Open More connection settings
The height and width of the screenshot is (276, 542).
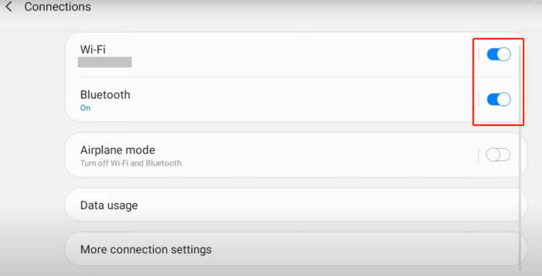[145, 249]
